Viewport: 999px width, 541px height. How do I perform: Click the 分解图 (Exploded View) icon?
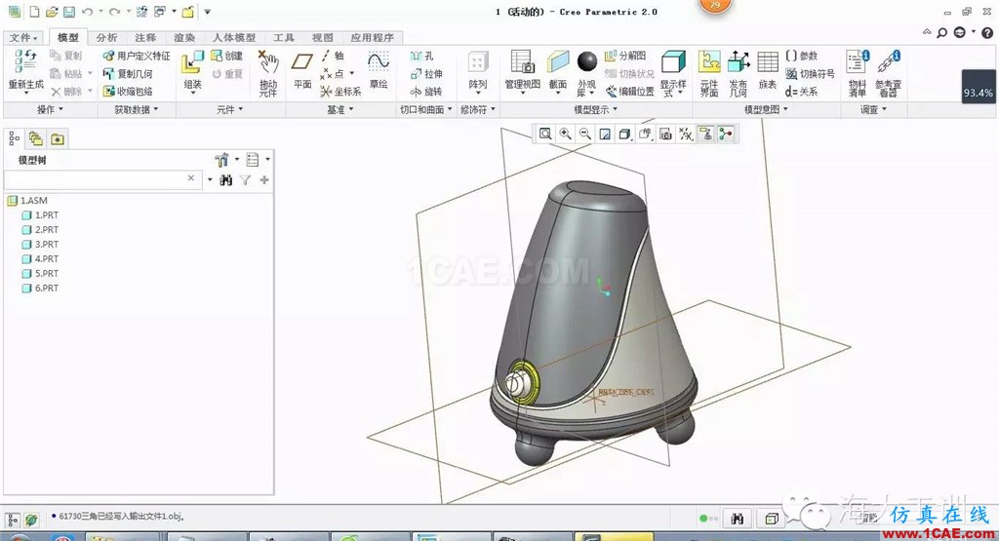[625, 56]
